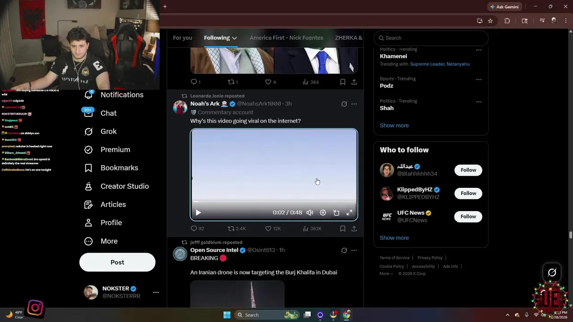The height and width of the screenshot is (322, 573).
Task: Open more options for Khamenei trend
Action: point(479,50)
